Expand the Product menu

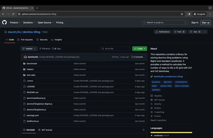coord(15,23)
